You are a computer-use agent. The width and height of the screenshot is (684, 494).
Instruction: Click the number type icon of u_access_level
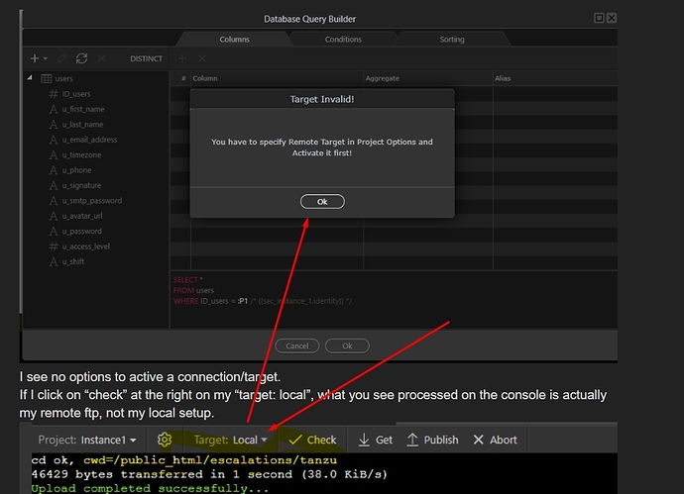[54, 247]
